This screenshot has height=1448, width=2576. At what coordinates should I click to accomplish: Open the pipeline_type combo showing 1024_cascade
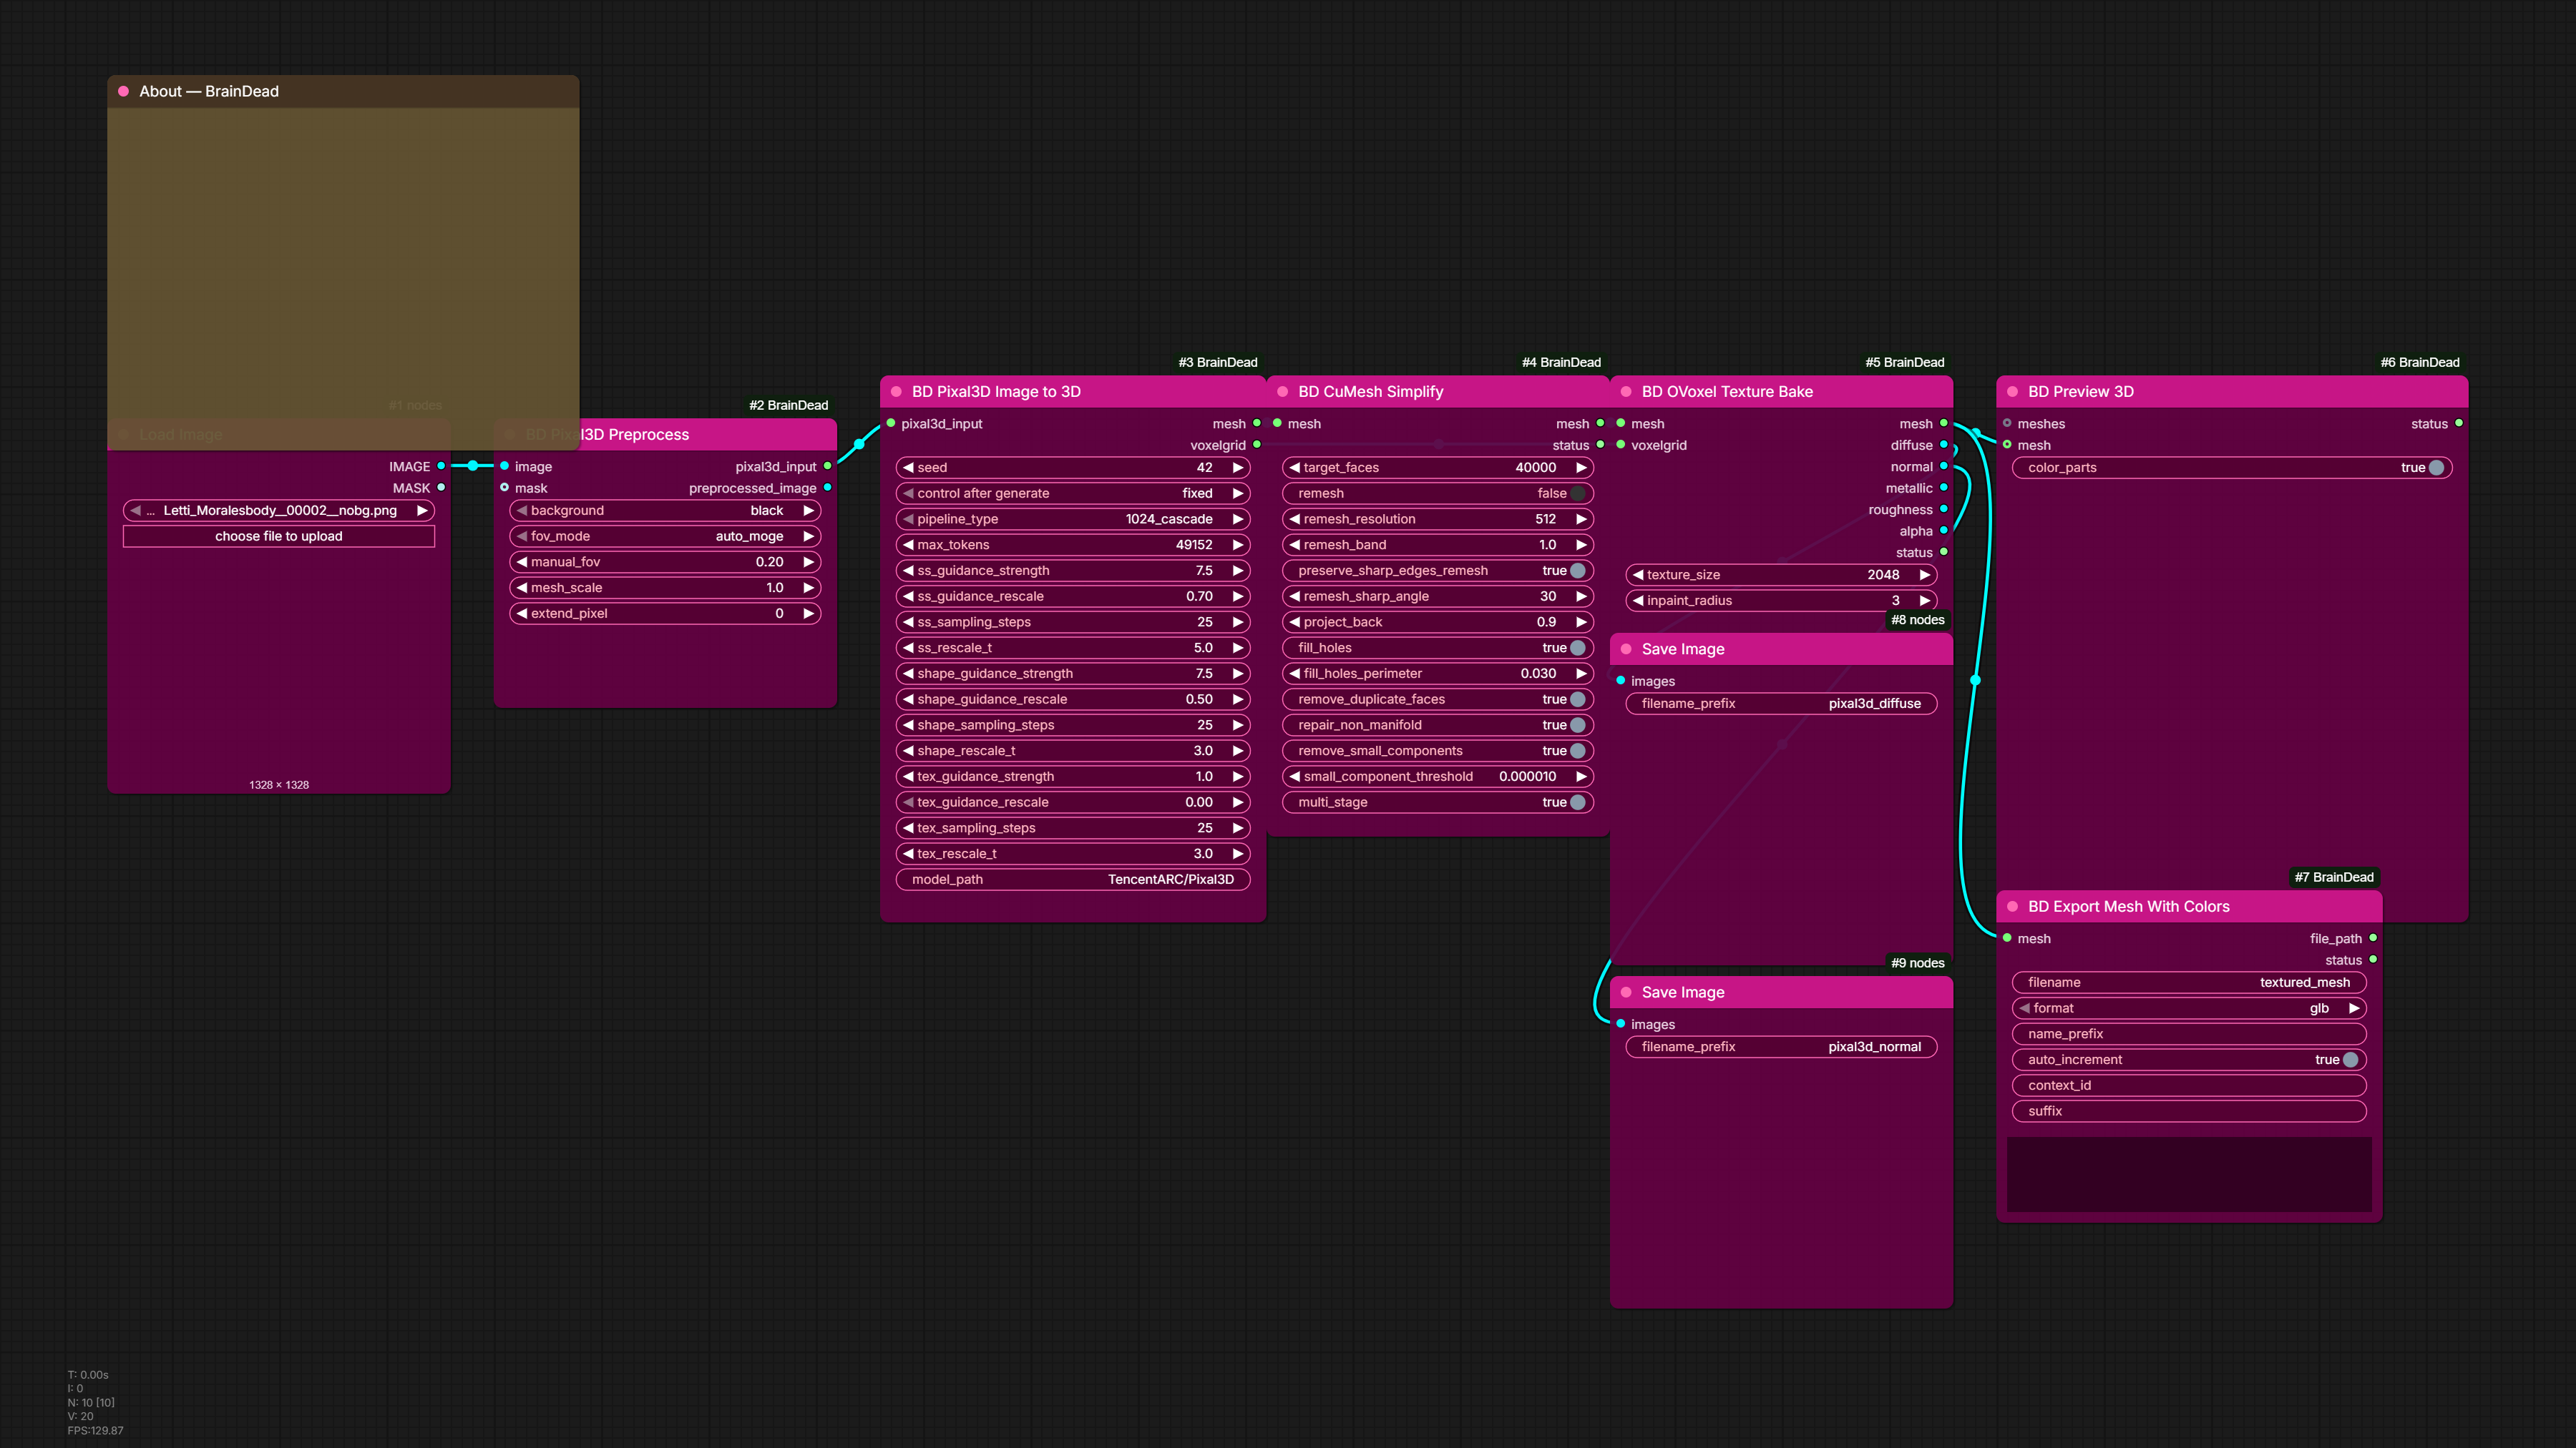(1073, 520)
